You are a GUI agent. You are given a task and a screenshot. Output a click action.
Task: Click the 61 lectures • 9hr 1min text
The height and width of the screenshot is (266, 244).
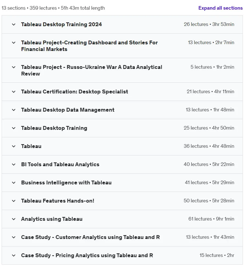pos(211,219)
